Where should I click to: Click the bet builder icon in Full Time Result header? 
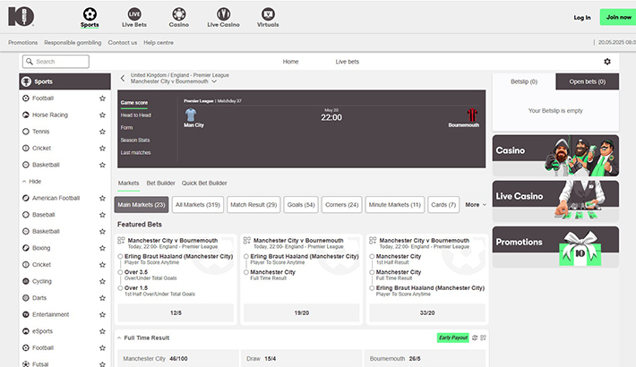483,337
